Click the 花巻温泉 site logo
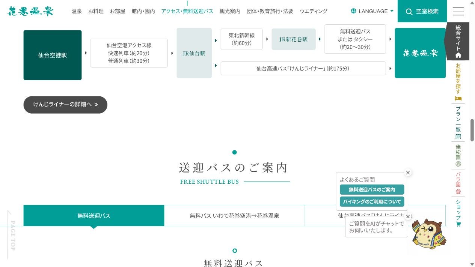 pyautogui.click(x=30, y=11)
